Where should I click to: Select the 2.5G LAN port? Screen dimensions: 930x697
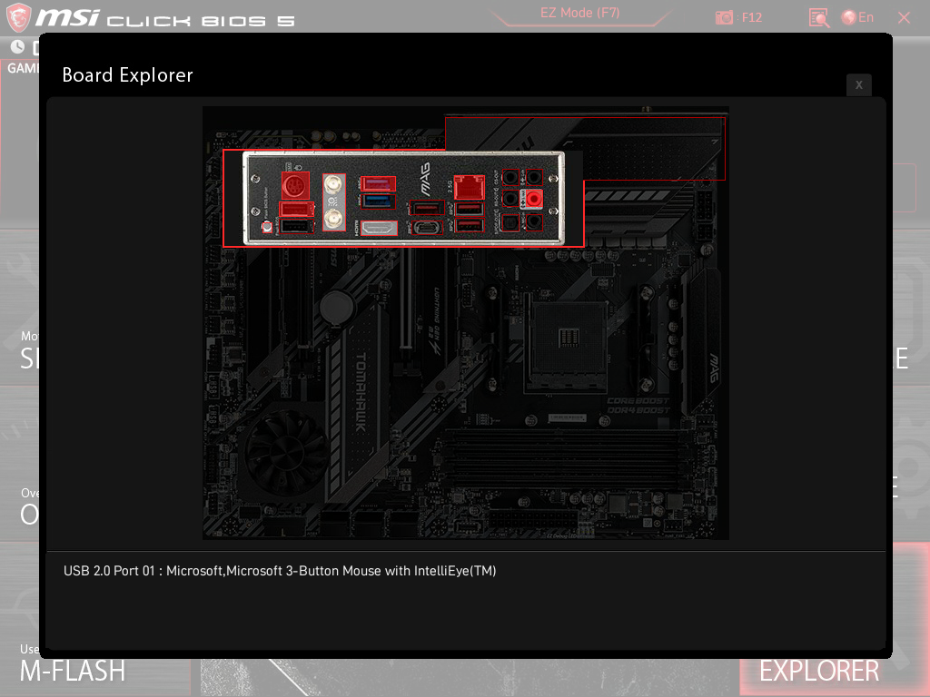[470, 188]
